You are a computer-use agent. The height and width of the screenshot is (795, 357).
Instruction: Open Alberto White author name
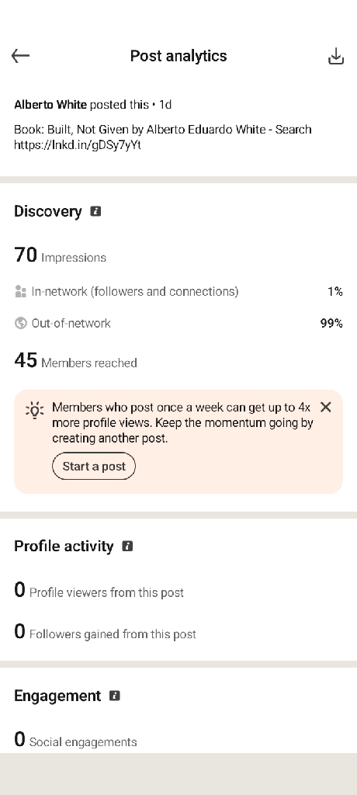[x=50, y=105]
